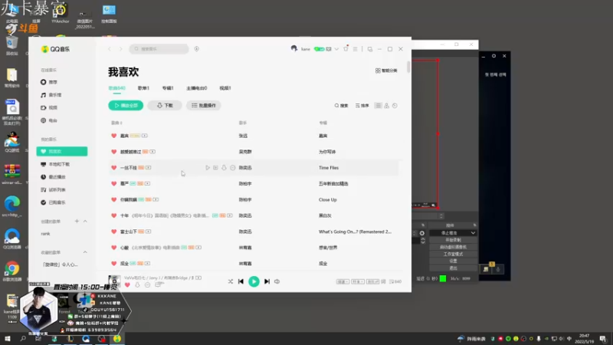The height and width of the screenshot is (345, 613).
Task: Unlike the song 嘉宾 heart
Action: coord(113,136)
